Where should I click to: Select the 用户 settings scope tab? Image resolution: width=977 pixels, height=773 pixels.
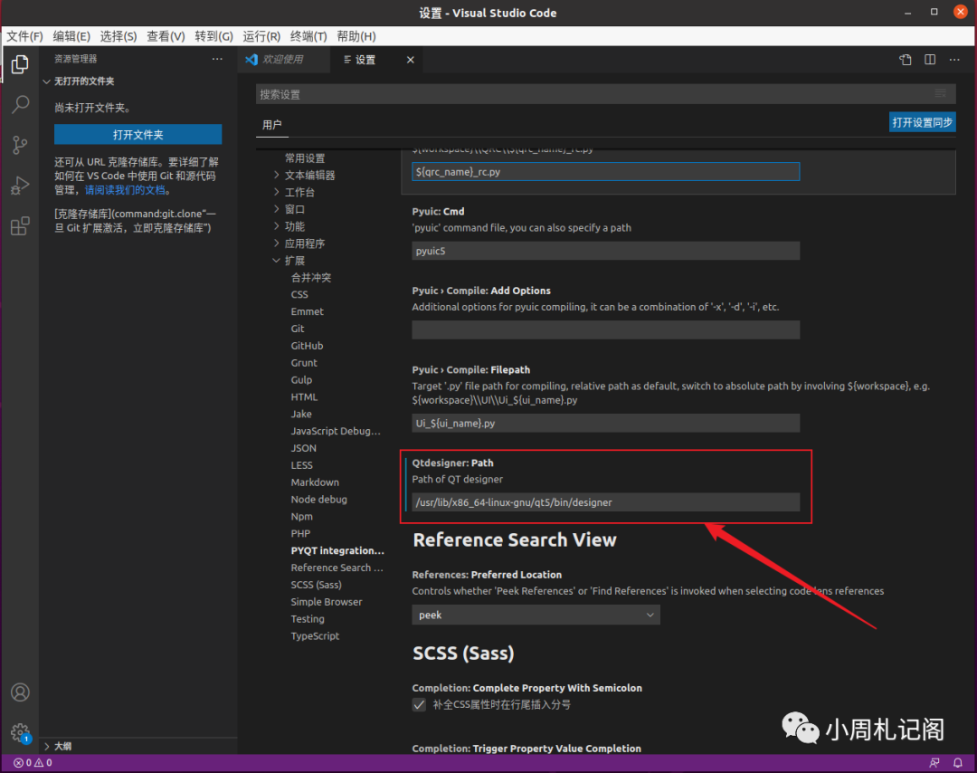(x=271, y=125)
